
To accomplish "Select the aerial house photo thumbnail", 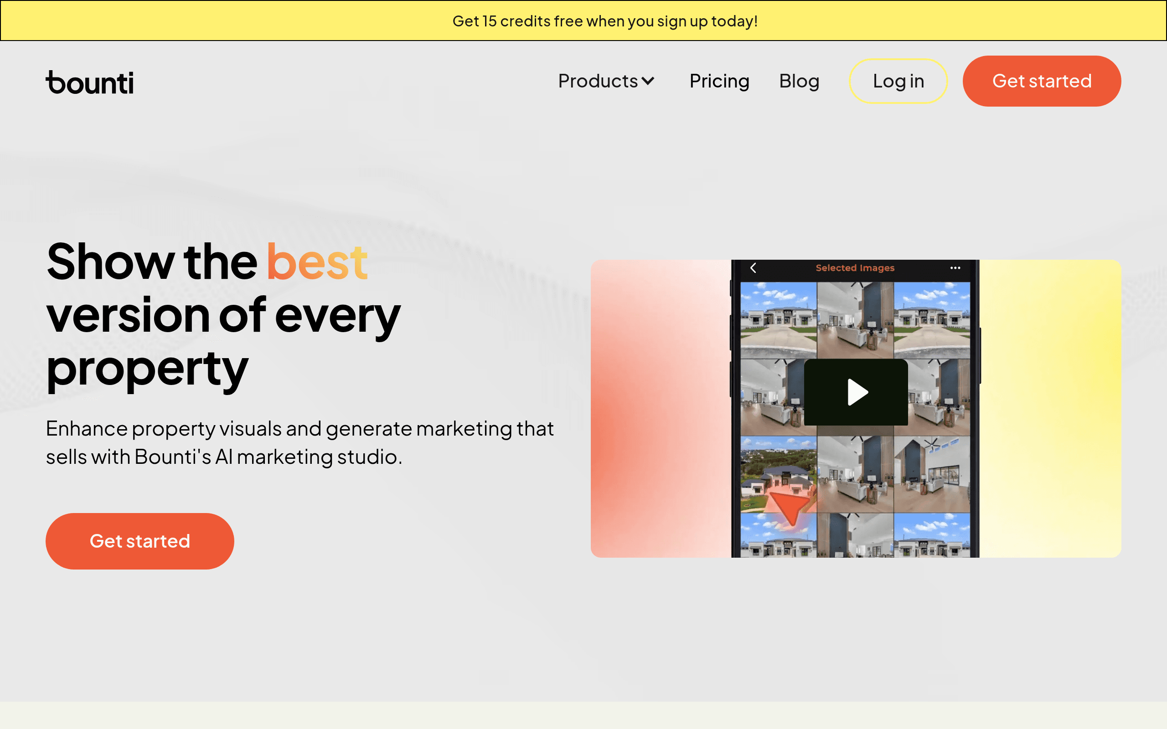I will coord(778,474).
